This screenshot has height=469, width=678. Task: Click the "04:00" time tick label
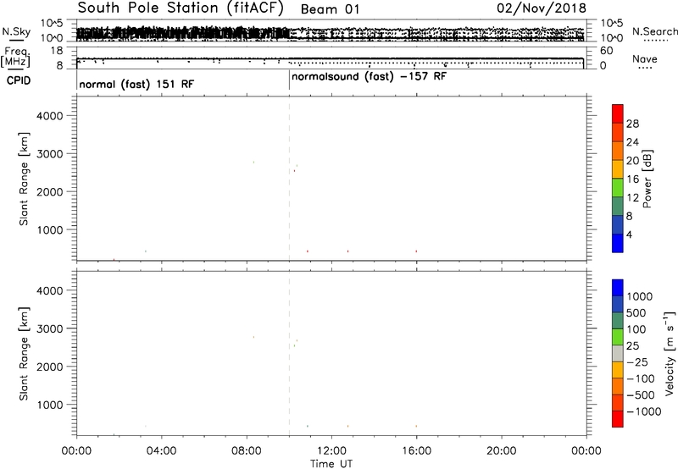[x=161, y=451]
